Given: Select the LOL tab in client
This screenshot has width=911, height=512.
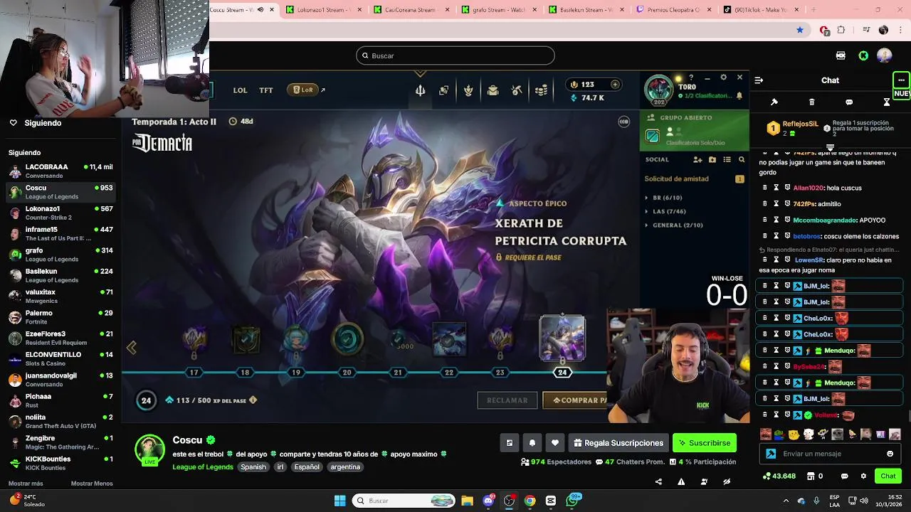Looking at the screenshot, I should 240,90.
